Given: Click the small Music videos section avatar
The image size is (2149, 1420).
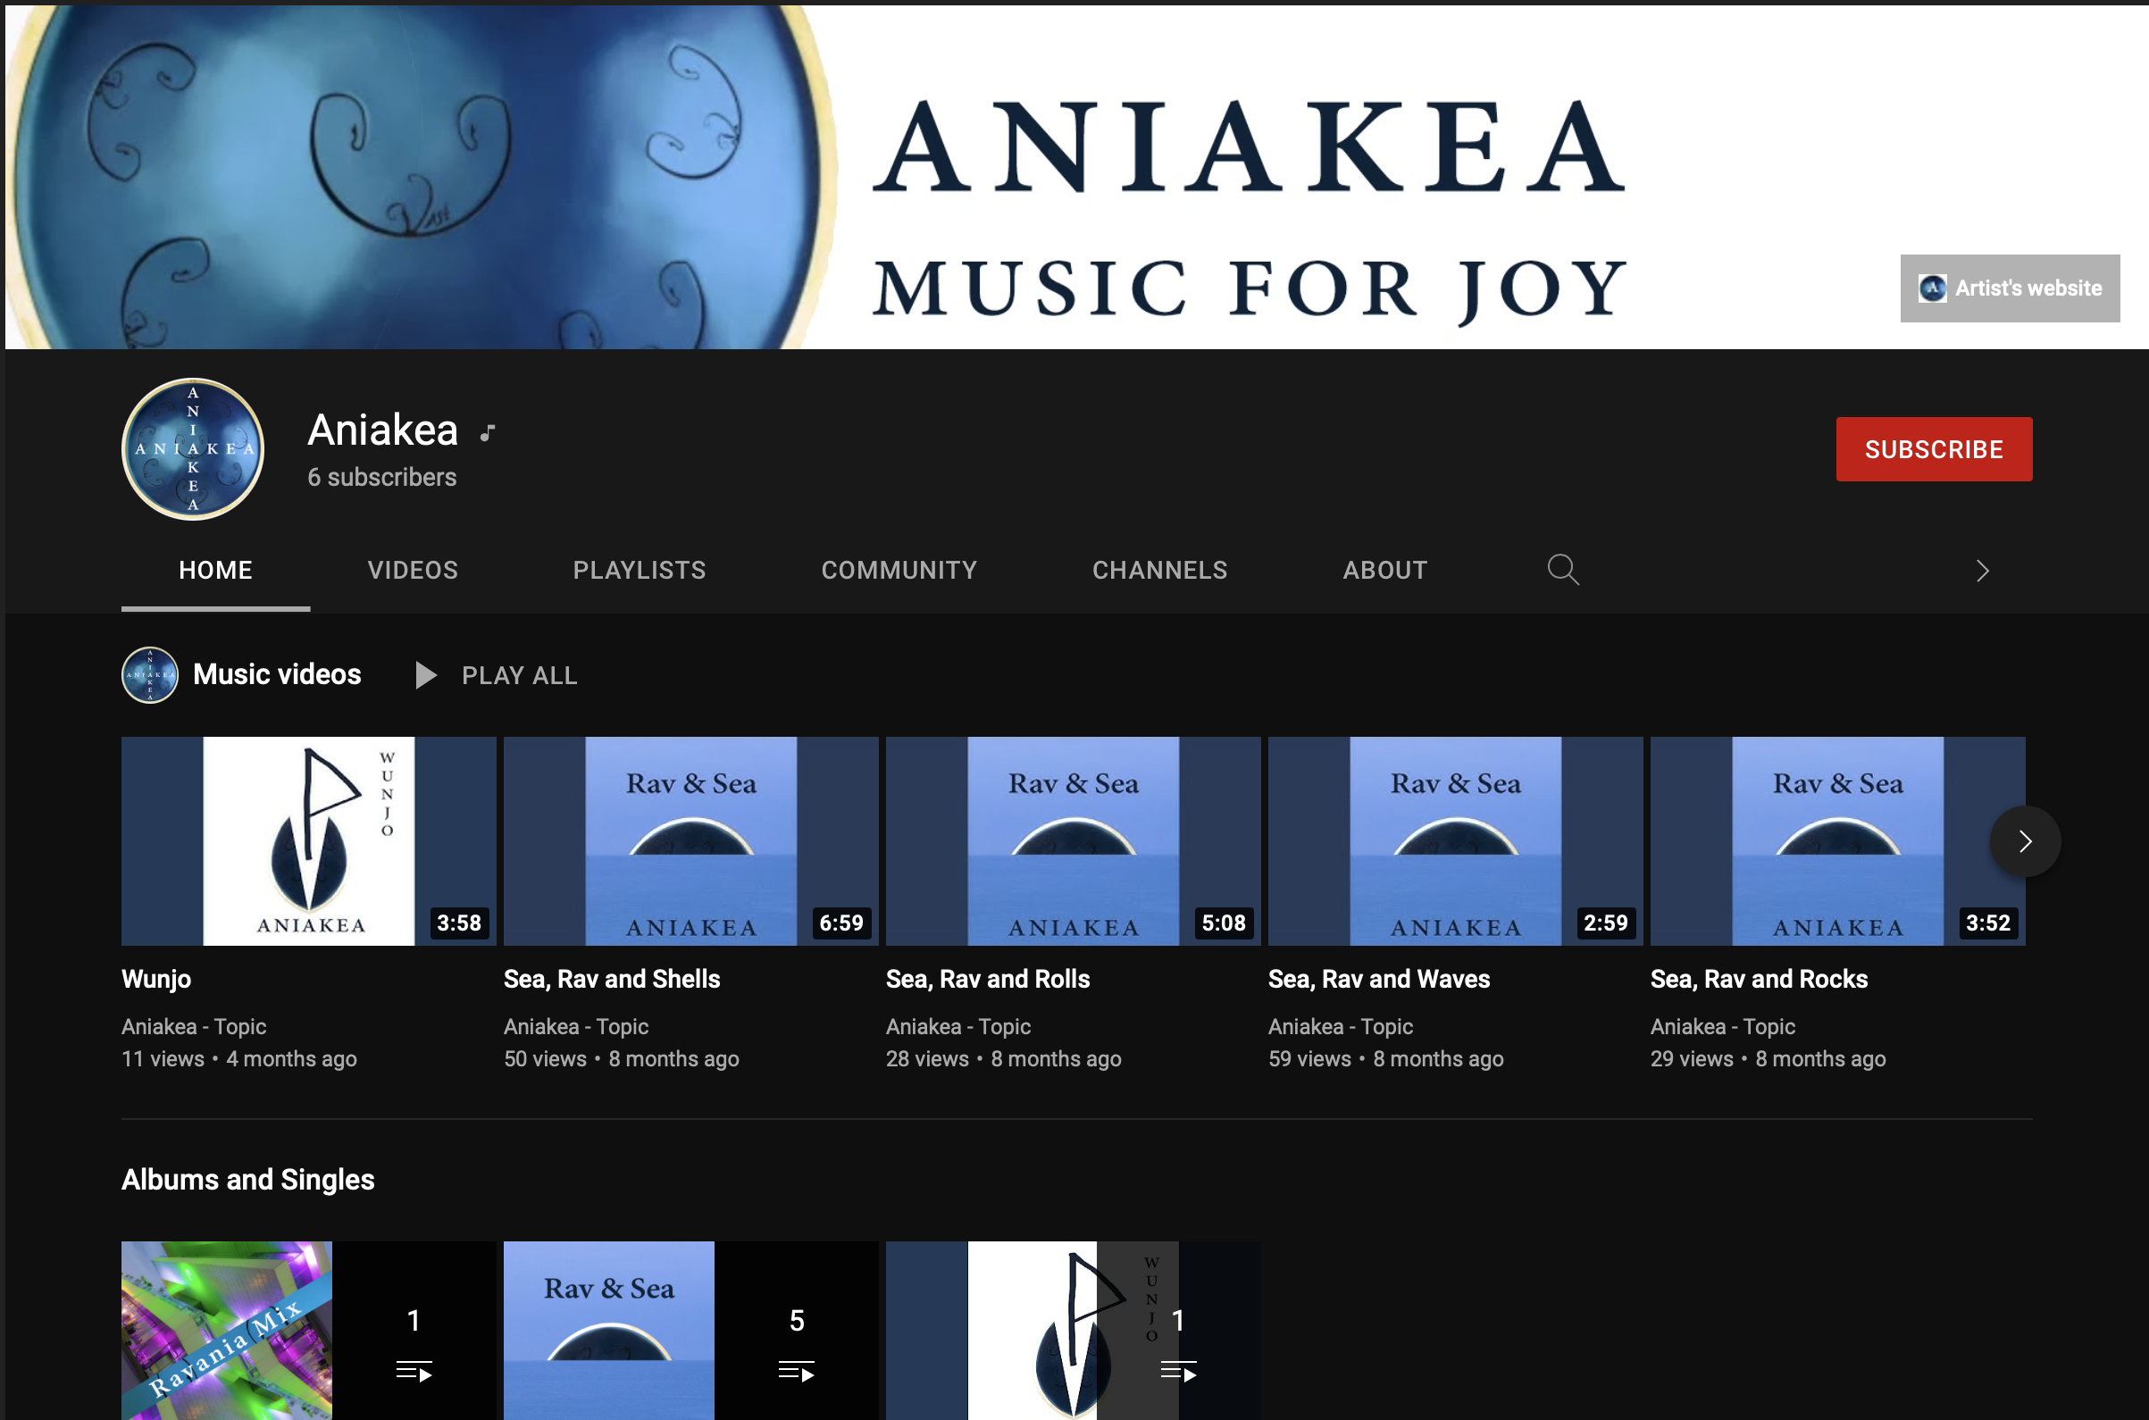Looking at the screenshot, I should 149,674.
